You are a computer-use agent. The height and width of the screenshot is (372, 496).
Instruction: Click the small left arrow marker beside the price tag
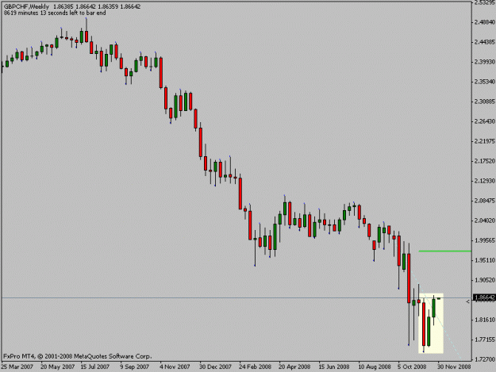click(x=468, y=302)
